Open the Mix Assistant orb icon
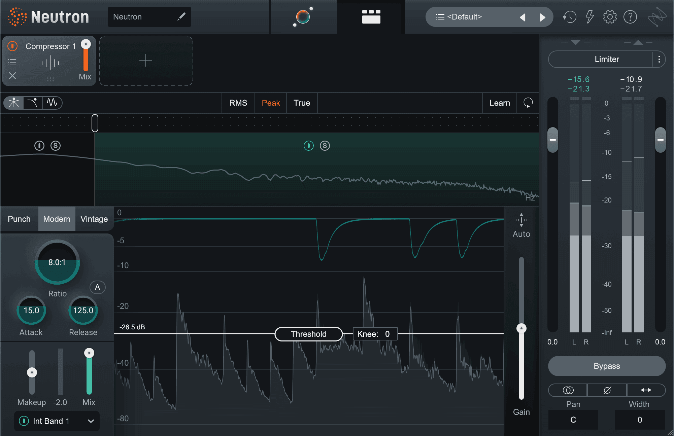 (303, 17)
